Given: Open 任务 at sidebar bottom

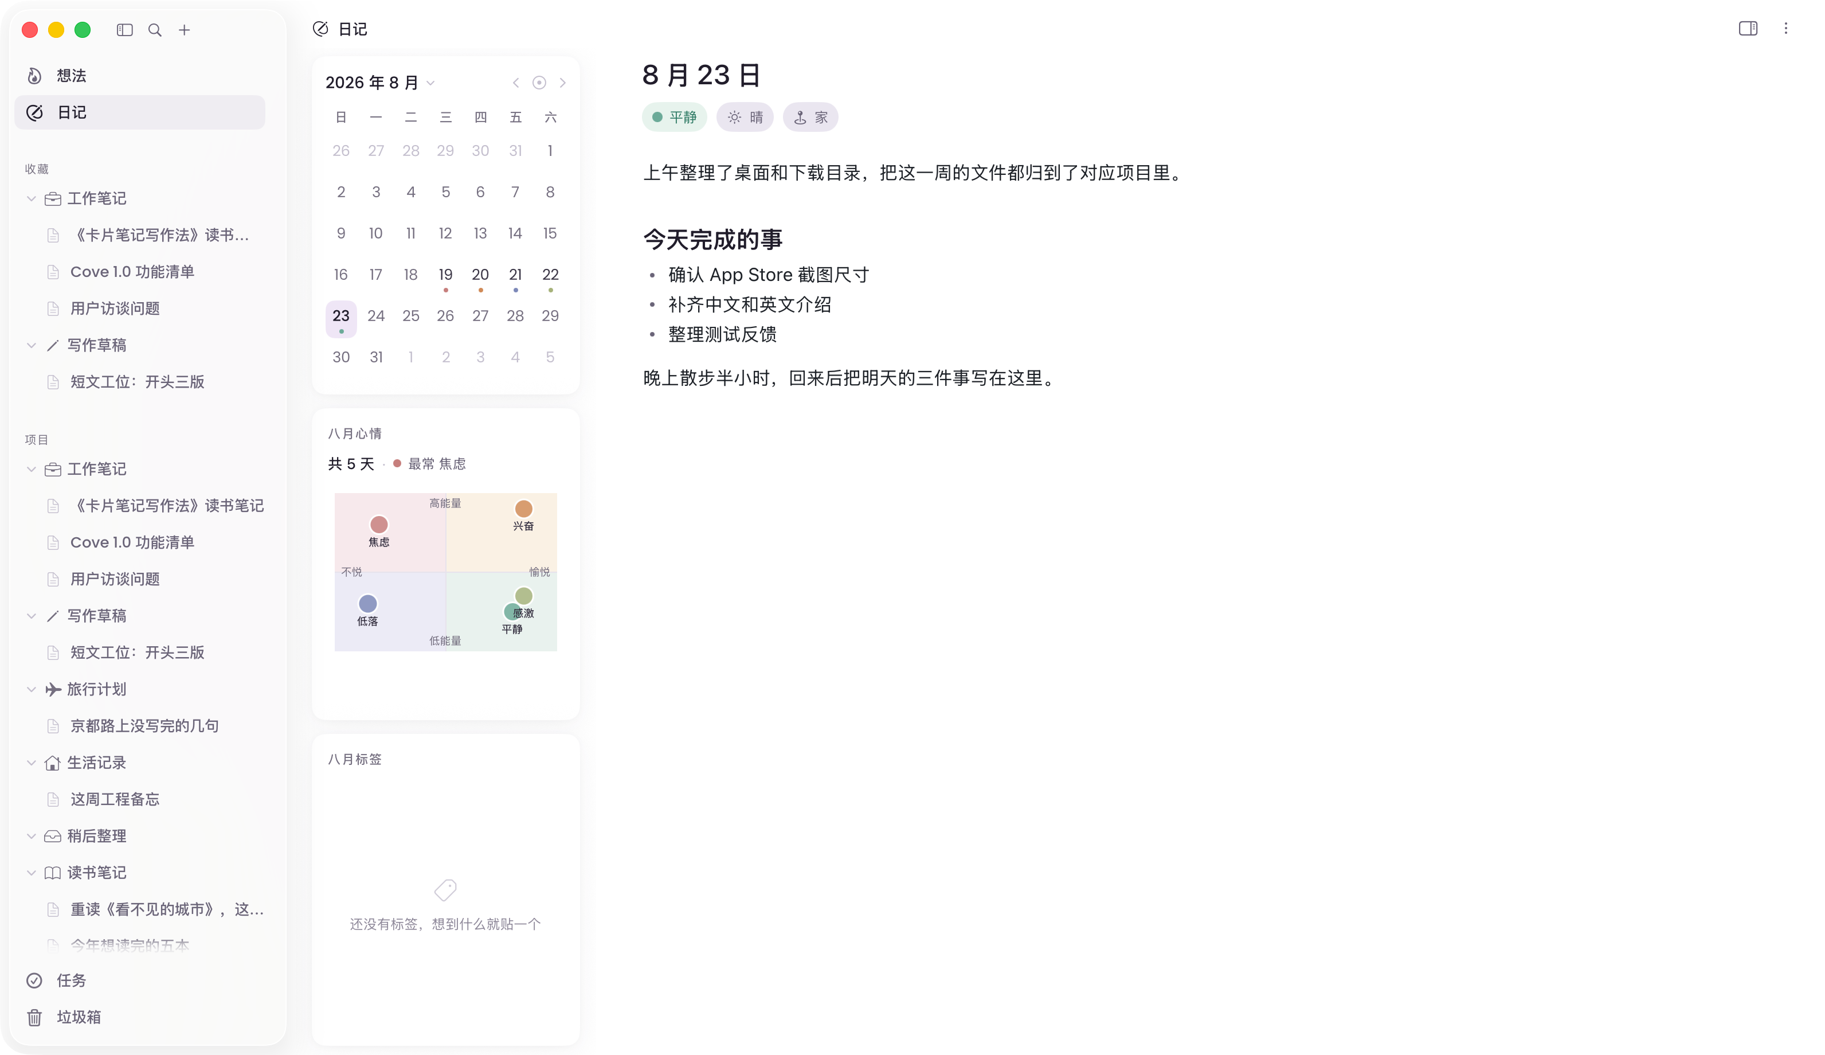Looking at the screenshot, I should pyautogui.click(x=140, y=980).
